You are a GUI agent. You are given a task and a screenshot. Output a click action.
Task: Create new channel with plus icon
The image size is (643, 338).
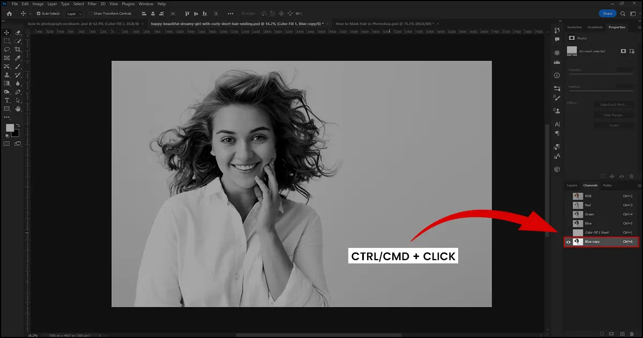pos(622,334)
